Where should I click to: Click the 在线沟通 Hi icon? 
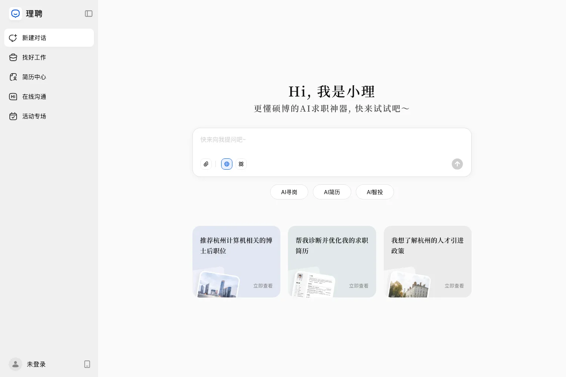[x=13, y=97]
